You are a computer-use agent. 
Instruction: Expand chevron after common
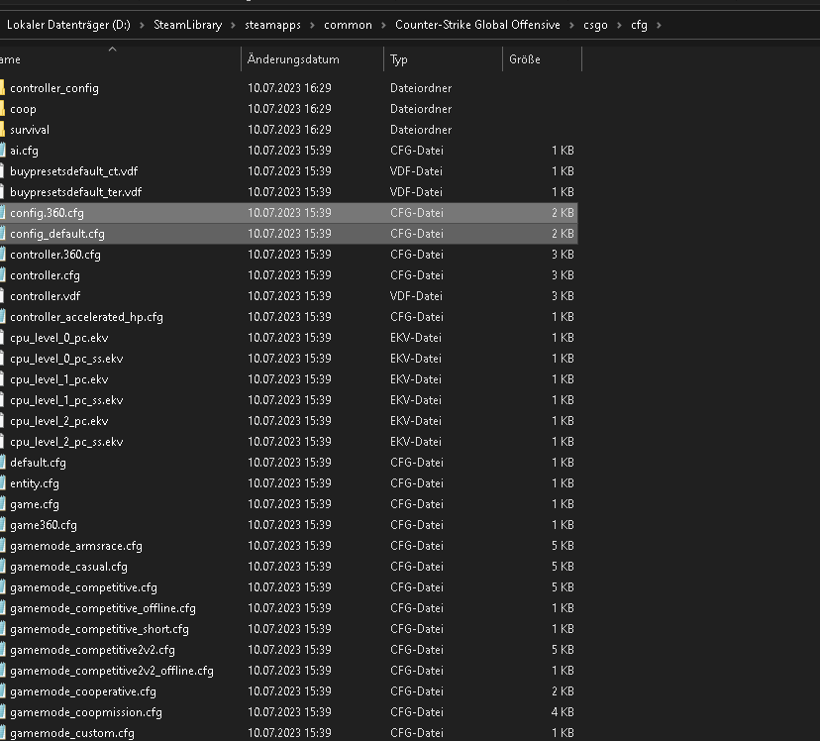tap(383, 25)
